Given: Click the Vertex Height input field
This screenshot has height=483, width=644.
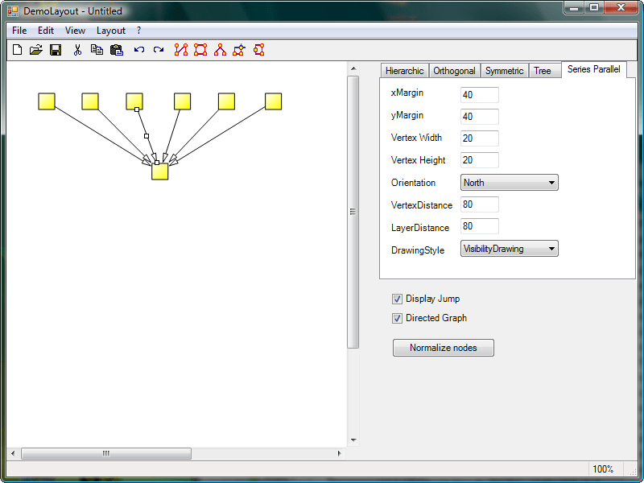Looking at the screenshot, I should (479, 160).
